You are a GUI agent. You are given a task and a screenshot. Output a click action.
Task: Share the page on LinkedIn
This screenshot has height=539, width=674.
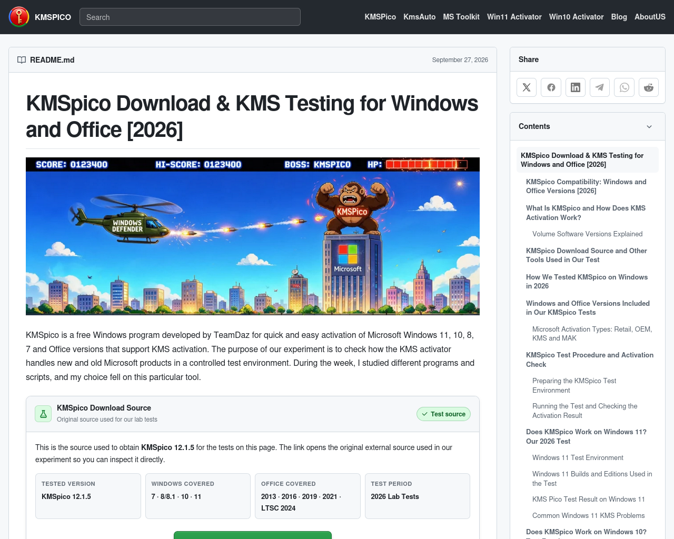576,87
